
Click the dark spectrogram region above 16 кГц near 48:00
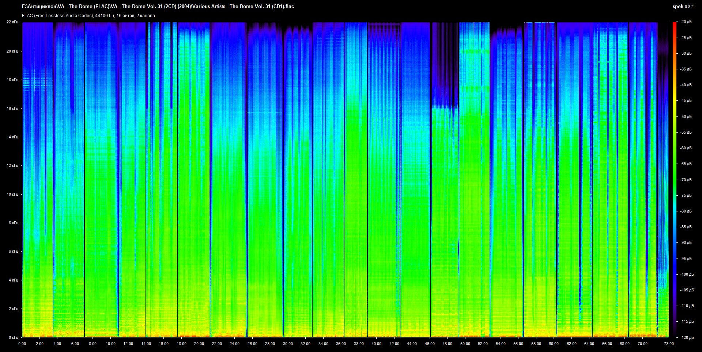(444, 66)
